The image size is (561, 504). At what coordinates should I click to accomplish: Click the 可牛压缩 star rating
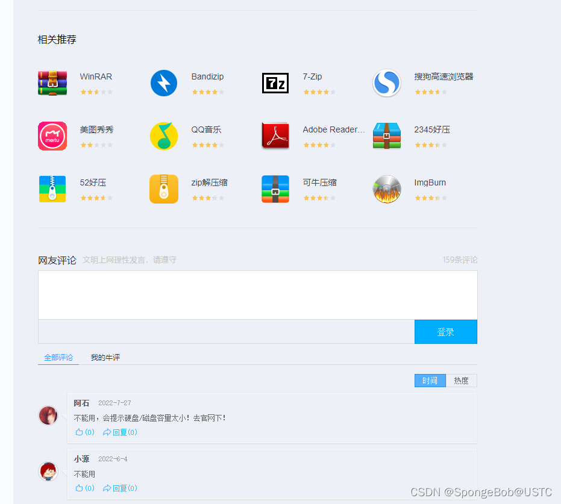pyautogui.click(x=319, y=198)
